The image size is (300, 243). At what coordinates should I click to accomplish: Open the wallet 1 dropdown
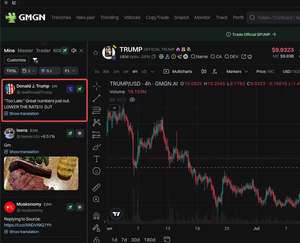(x=29, y=71)
